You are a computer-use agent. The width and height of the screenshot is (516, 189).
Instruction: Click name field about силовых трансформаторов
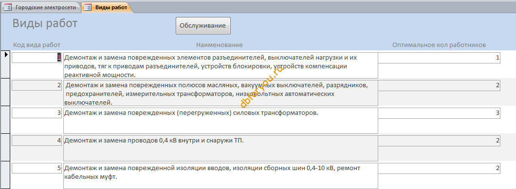click(x=221, y=121)
